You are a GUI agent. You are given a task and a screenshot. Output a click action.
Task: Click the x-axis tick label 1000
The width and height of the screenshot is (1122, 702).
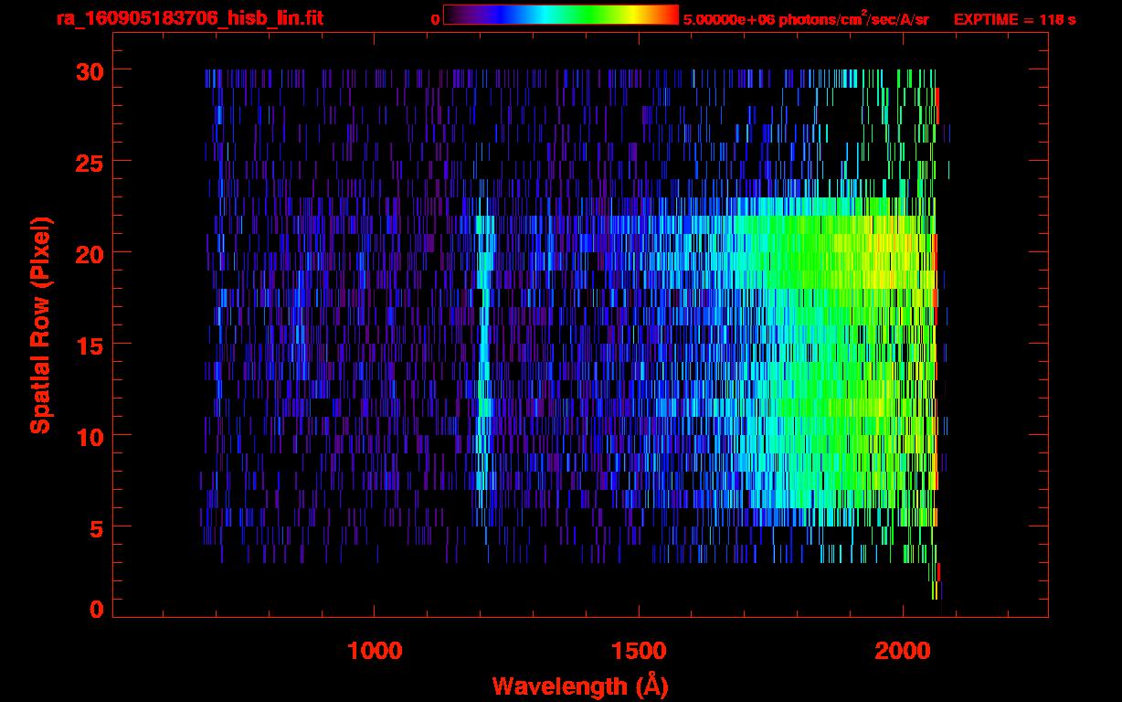click(x=375, y=651)
